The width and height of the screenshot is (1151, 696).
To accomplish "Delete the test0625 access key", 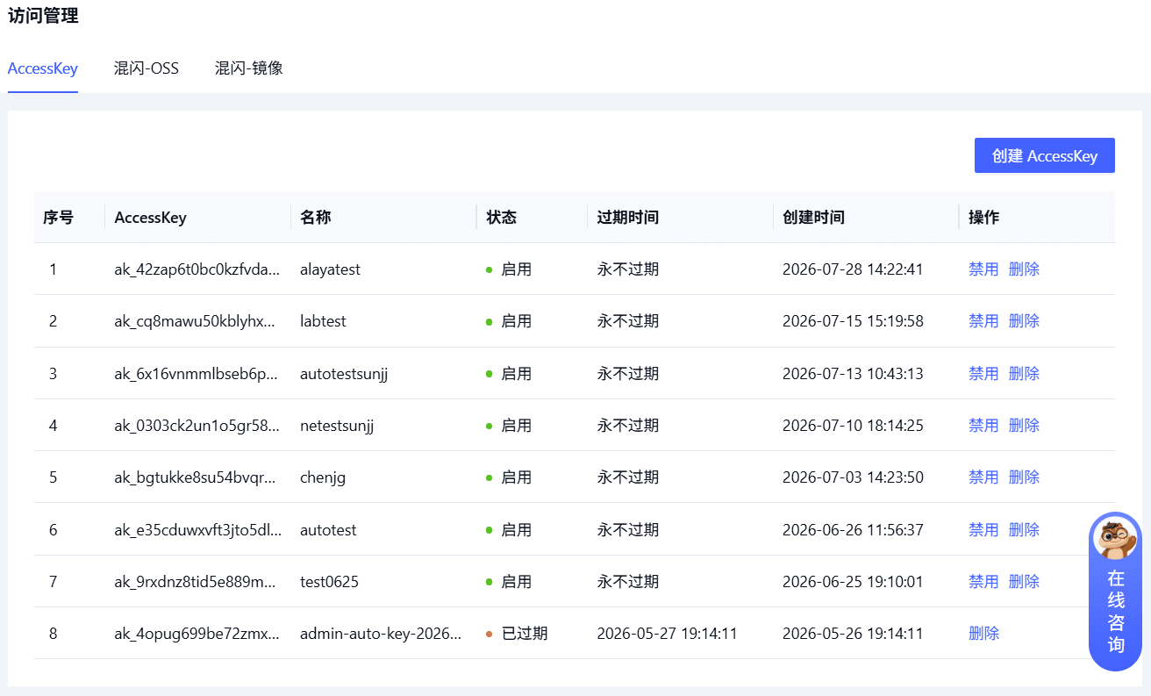I will pyautogui.click(x=1024, y=582).
